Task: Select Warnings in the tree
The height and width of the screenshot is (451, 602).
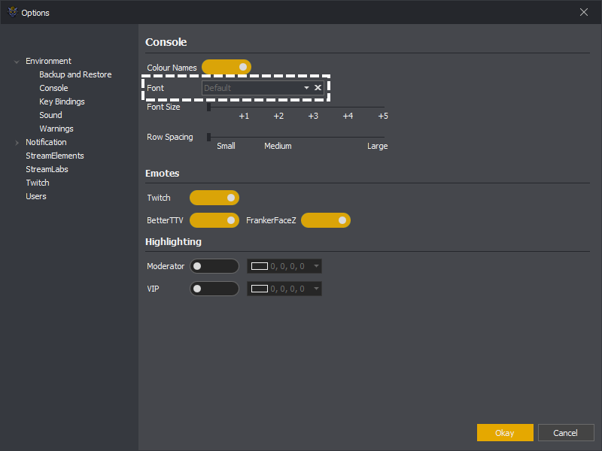Action: pyautogui.click(x=56, y=129)
